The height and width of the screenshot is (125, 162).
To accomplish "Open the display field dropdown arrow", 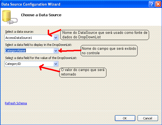I will 56,51.
